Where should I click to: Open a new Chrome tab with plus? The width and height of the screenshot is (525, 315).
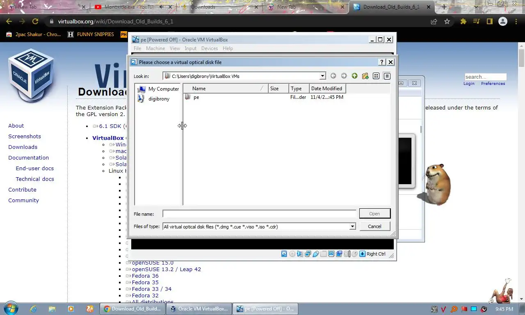click(x=444, y=7)
